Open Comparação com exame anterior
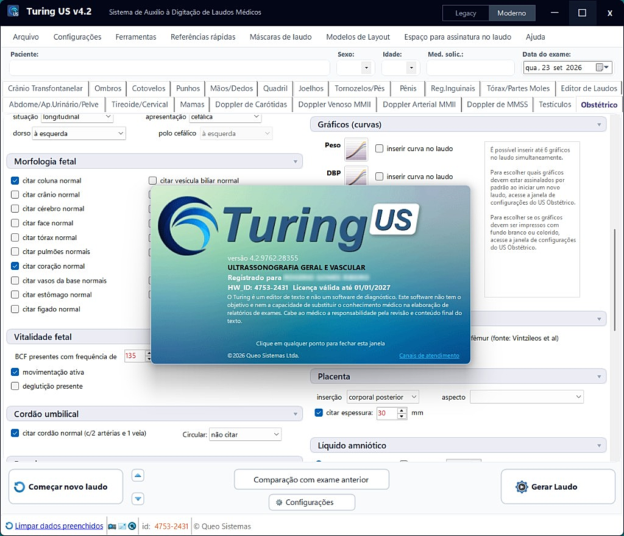 311,479
